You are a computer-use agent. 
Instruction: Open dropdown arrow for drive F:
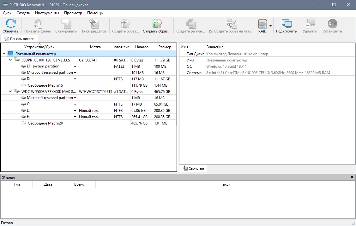(x=75, y=117)
